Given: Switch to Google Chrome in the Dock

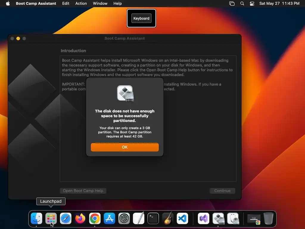Looking at the screenshot, I should tap(95, 218).
